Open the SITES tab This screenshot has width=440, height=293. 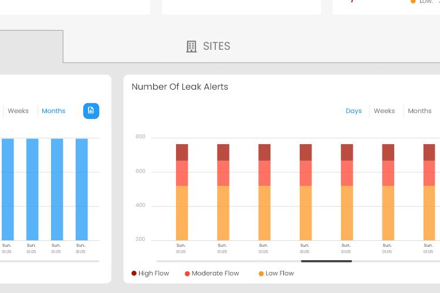(x=208, y=46)
